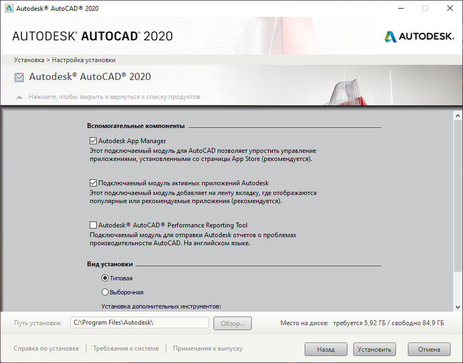Click the 'Обзор...' browse button

click(x=232, y=324)
